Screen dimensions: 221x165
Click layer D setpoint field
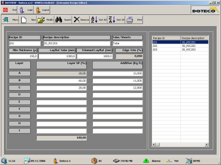click(62, 95)
